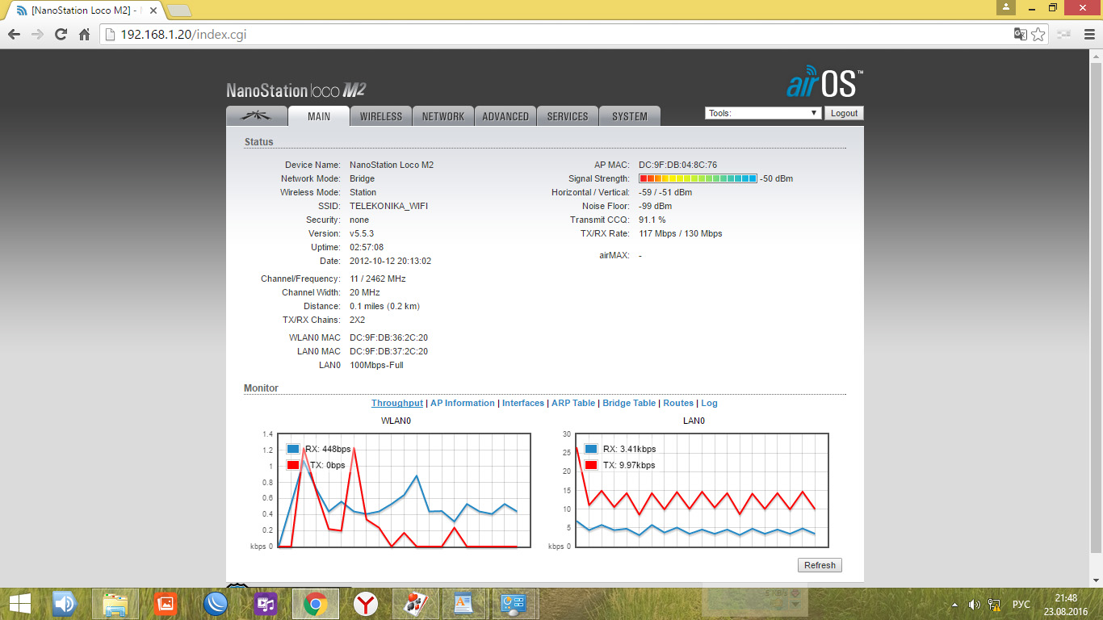
Task: Open the Chrome user profile button
Action: click(1005, 7)
